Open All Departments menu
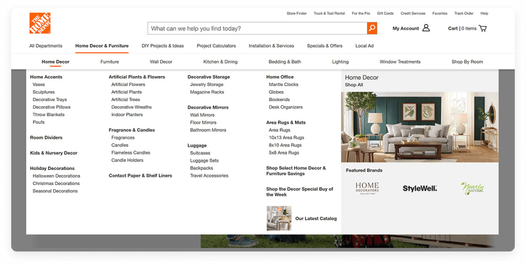526x266 pixels. coord(46,46)
